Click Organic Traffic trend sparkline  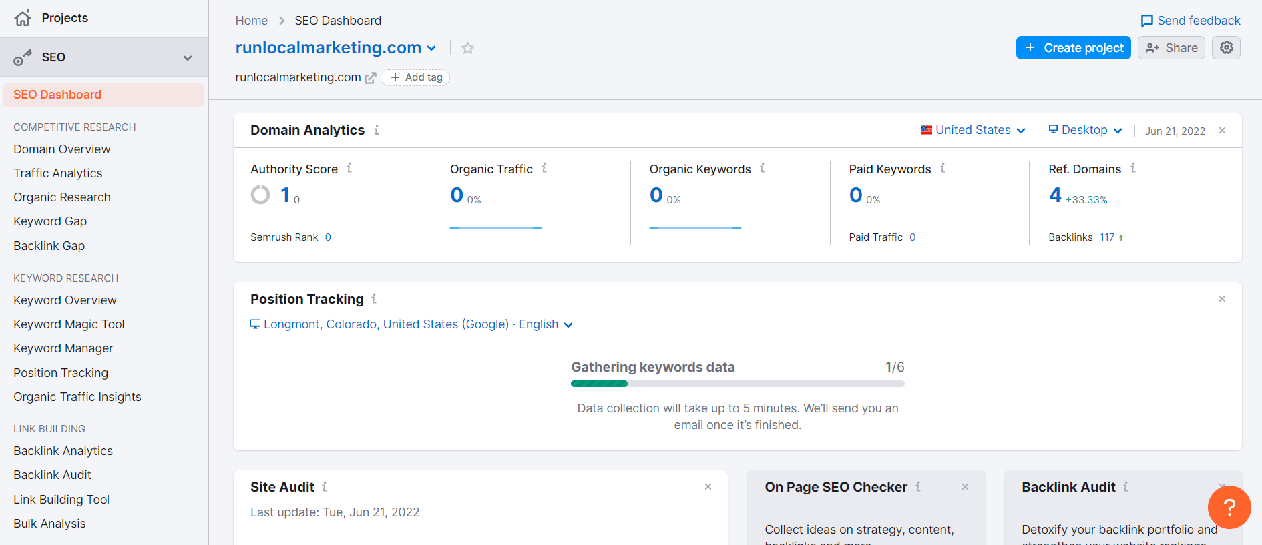(x=495, y=227)
